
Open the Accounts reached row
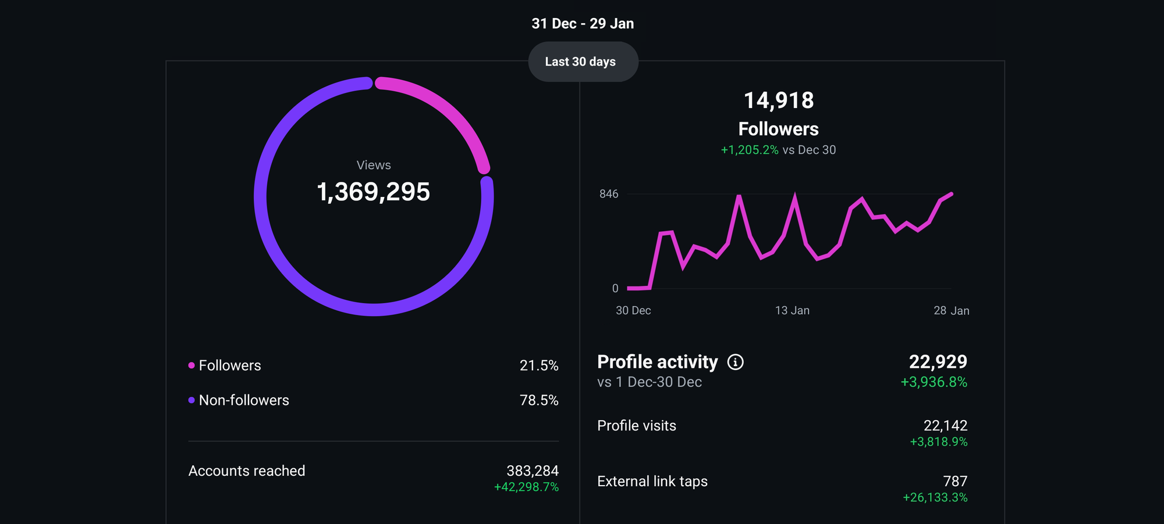click(373, 471)
